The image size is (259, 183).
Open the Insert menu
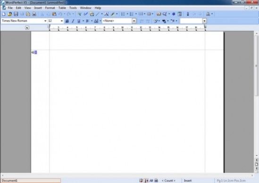(38, 8)
